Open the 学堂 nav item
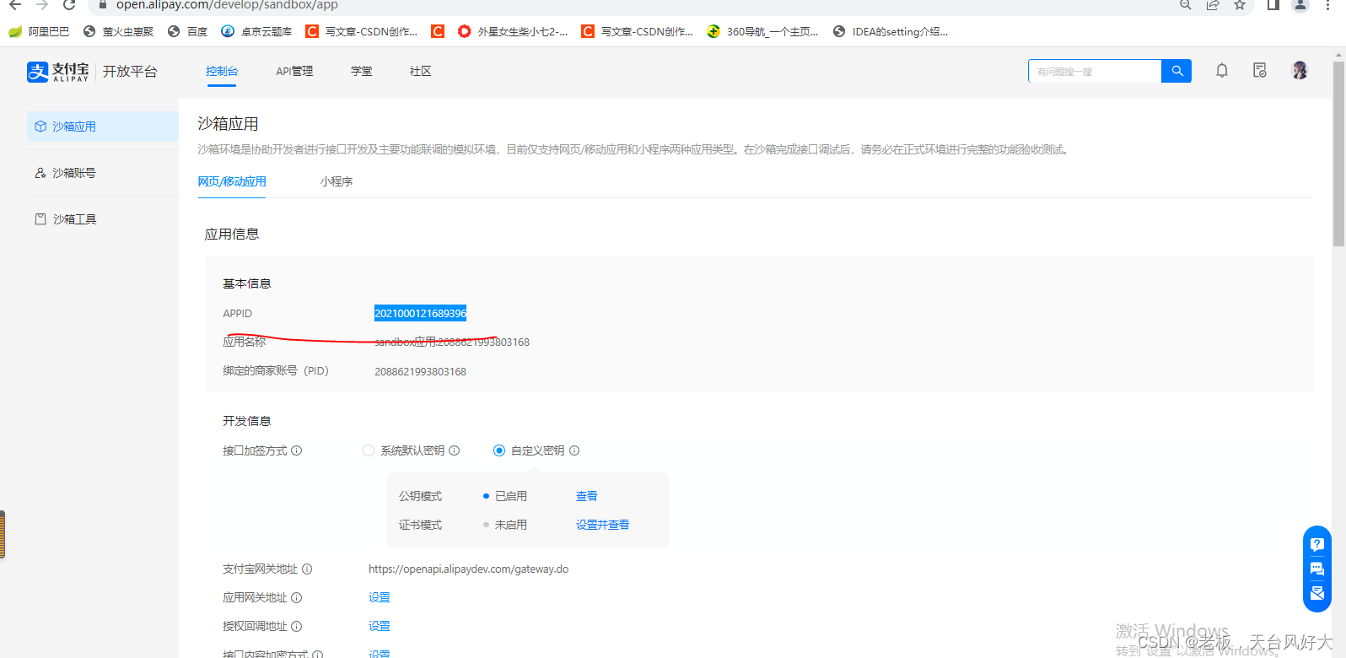1346x658 pixels. pyautogui.click(x=362, y=72)
